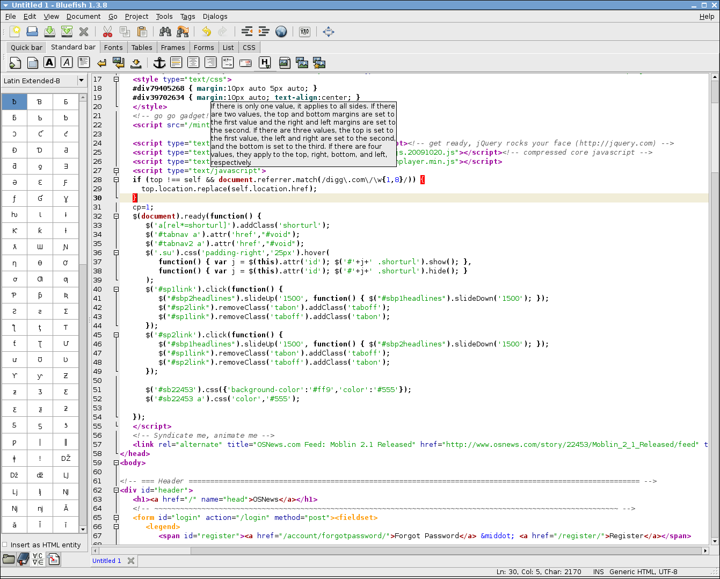Click the Find binoculars icon
The width and height of the screenshot is (720, 579).
point(165,32)
